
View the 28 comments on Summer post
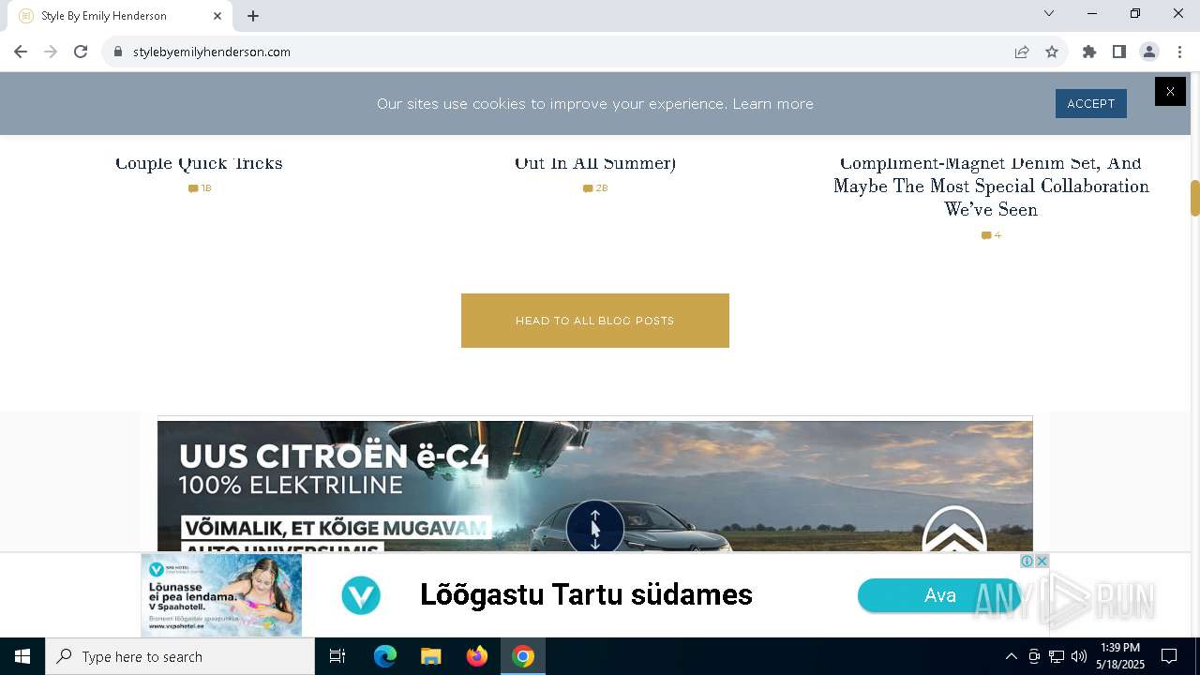pos(595,188)
